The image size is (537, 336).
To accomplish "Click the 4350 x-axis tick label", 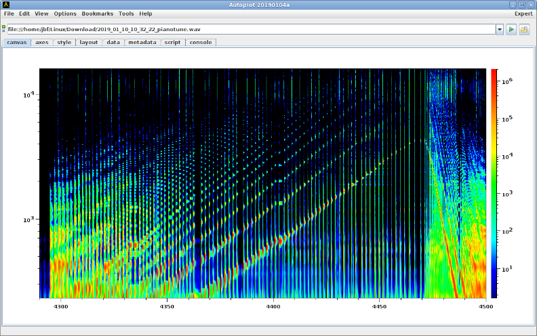I will [x=167, y=307].
